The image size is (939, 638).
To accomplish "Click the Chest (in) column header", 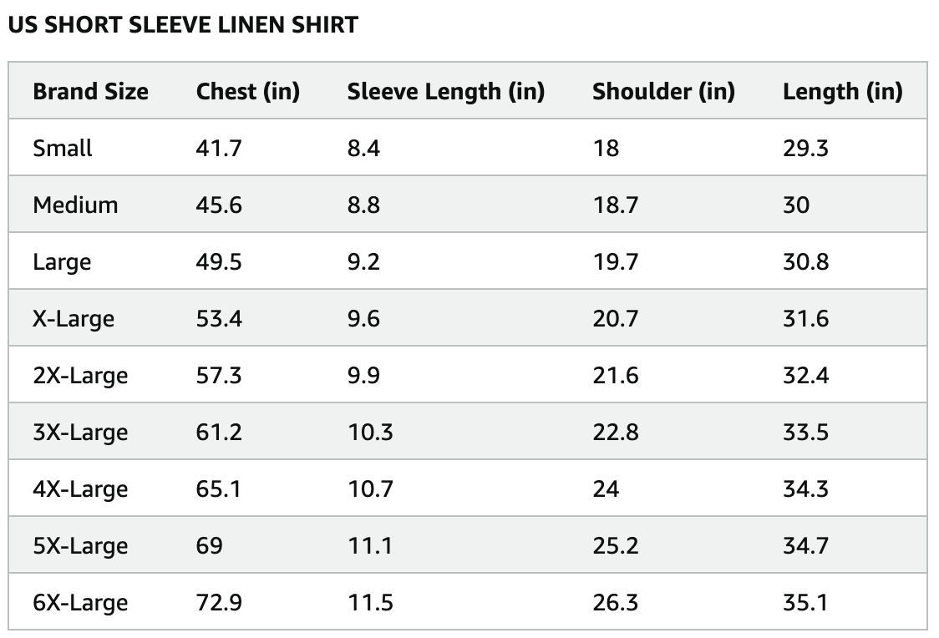I will coord(247,91).
